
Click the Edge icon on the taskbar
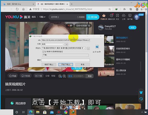[31, 112]
